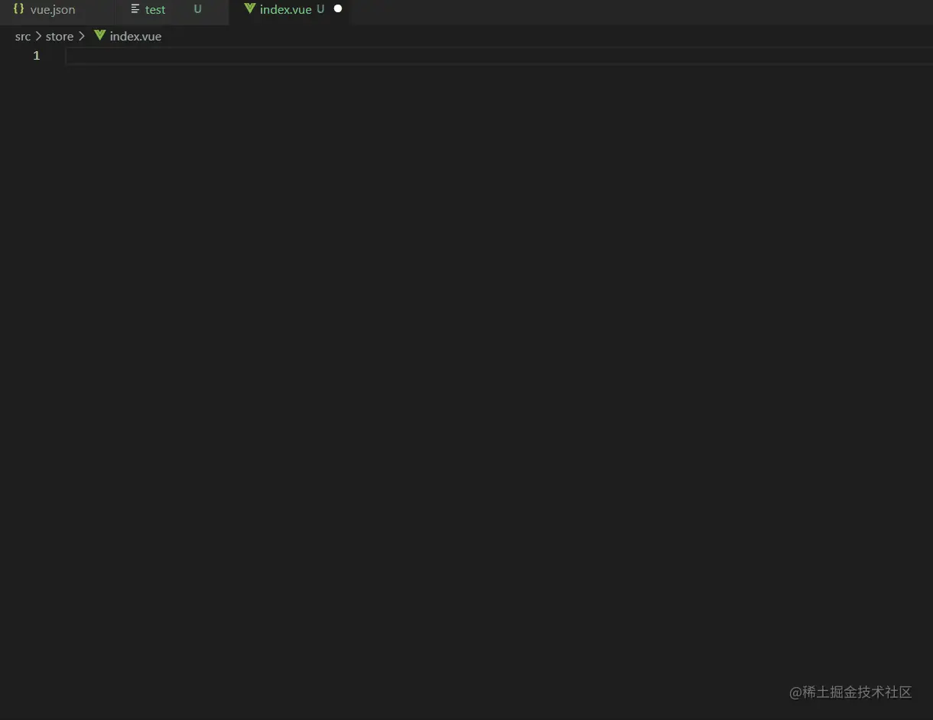933x720 pixels.
Task: Open the store breadcrumb dropdown
Action: pos(59,36)
